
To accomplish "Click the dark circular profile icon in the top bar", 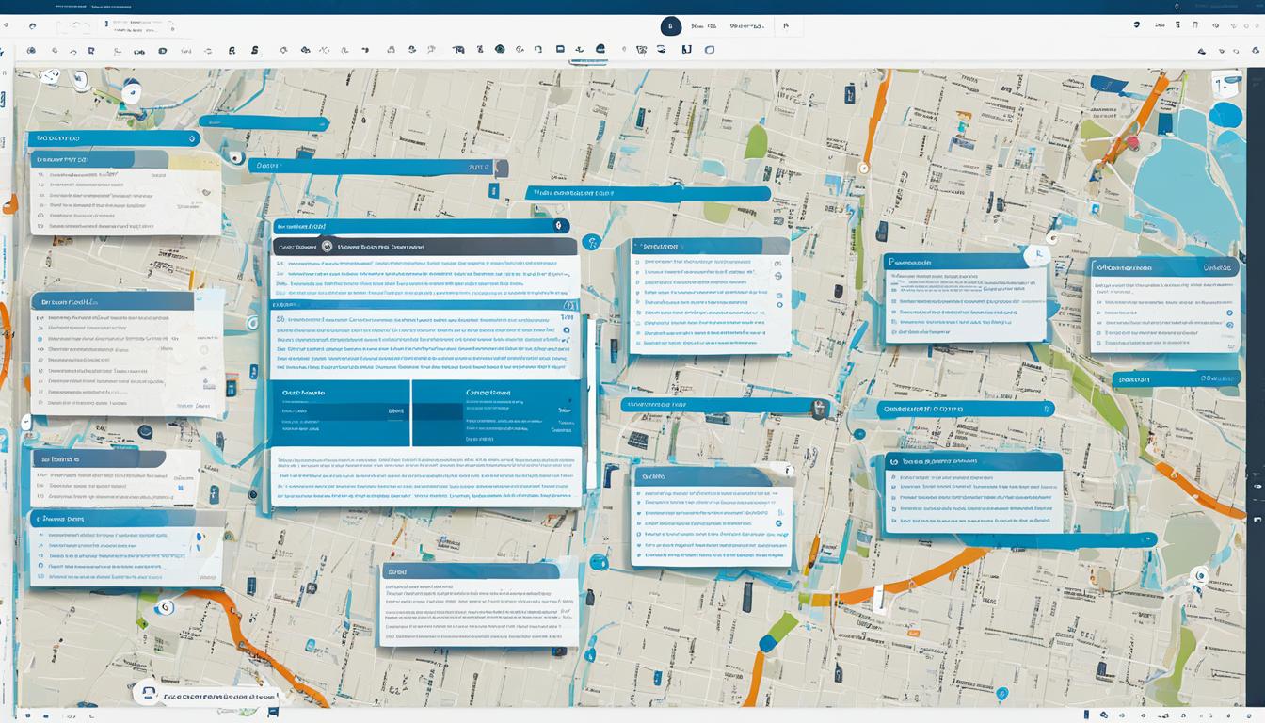I will point(671,26).
